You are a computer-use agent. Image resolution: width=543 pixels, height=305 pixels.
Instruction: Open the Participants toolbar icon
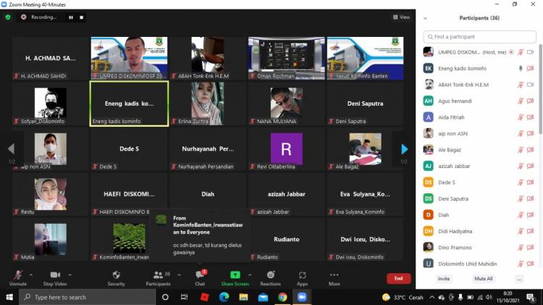158,275
